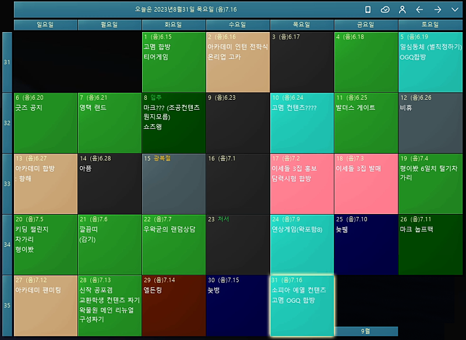This screenshot has height=340, width=466.
Task: Click the mobile device icon in header
Action: pyautogui.click(x=368, y=9)
